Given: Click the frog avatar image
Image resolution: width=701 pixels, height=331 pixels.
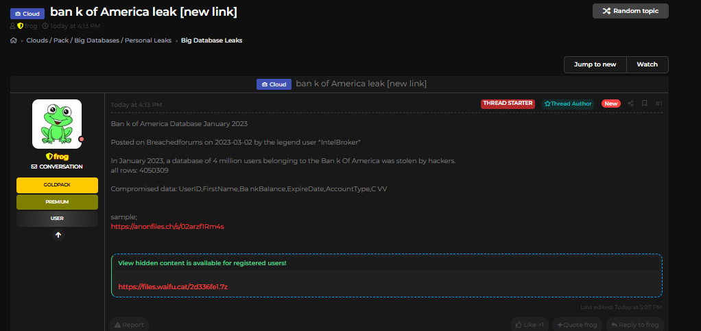Looking at the screenshot, I should (x=57, y=124).
